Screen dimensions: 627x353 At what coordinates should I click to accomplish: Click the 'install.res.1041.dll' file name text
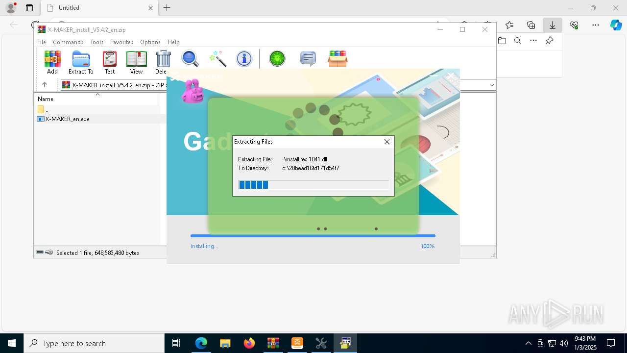click(x=305, y=159)
